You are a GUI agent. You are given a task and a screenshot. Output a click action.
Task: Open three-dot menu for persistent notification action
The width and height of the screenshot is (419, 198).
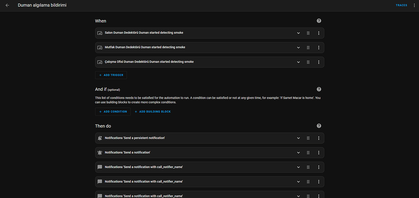[x=318, y=138]
